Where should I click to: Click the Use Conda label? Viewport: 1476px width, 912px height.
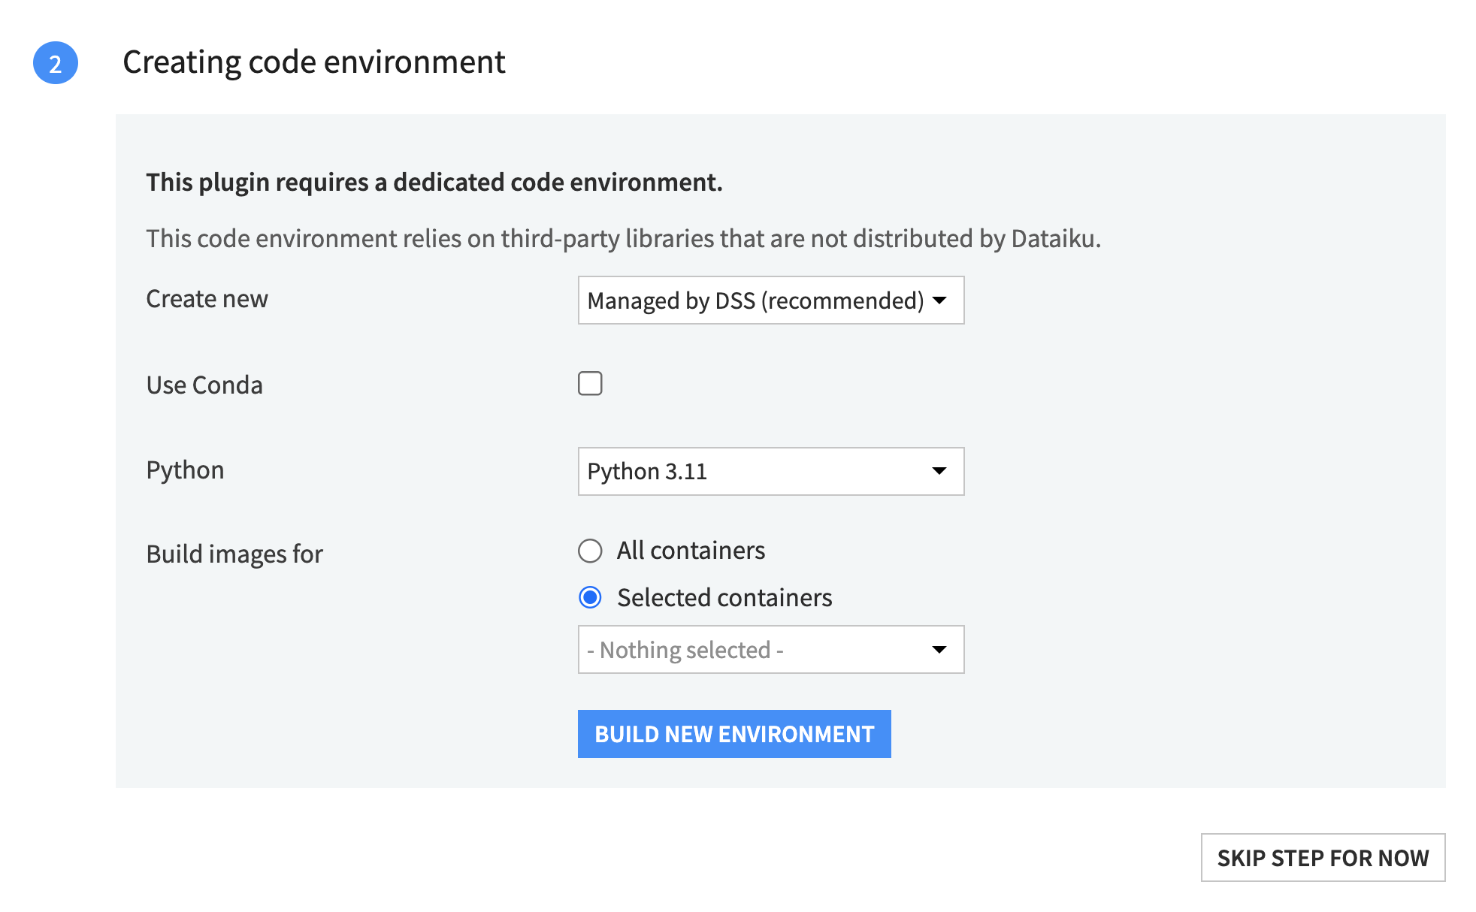coord(204,385)
